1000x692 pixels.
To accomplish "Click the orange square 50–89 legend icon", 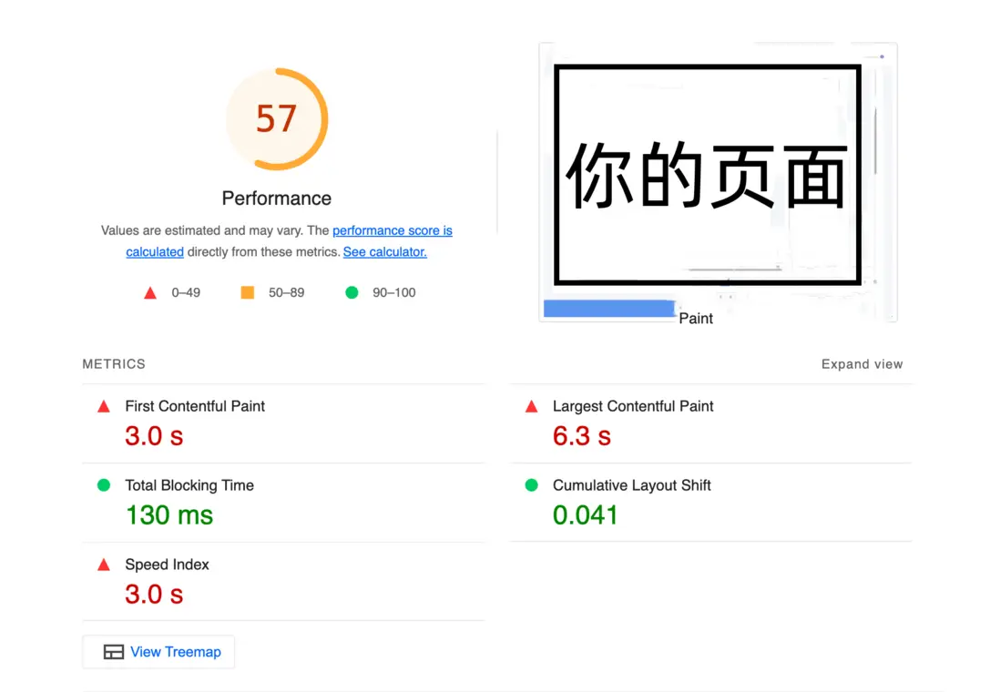I will 248,292.
